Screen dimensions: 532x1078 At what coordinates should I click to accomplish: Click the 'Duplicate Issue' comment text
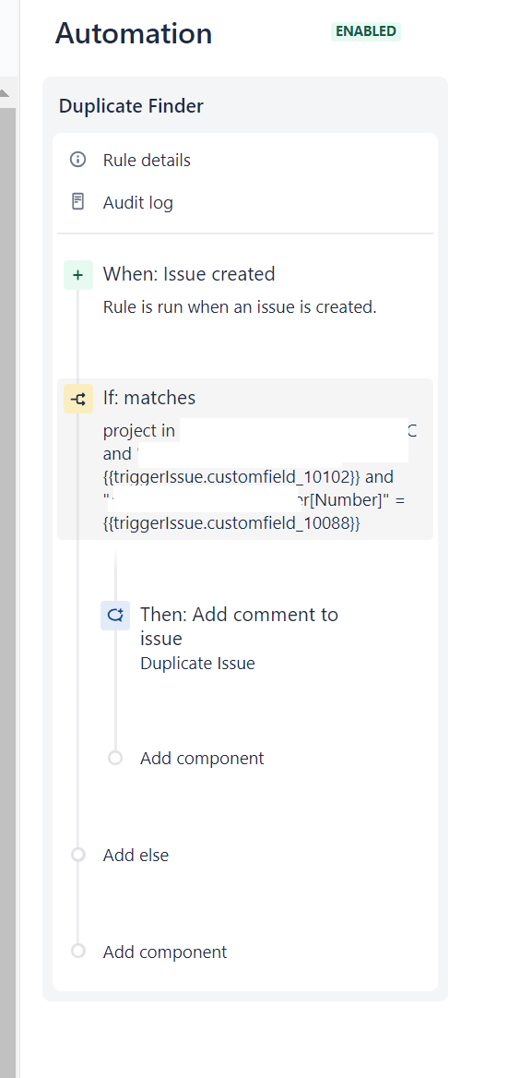197,664
